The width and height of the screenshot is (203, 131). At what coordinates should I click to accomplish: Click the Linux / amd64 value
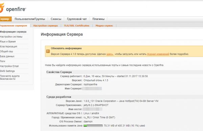pos(91,113)
